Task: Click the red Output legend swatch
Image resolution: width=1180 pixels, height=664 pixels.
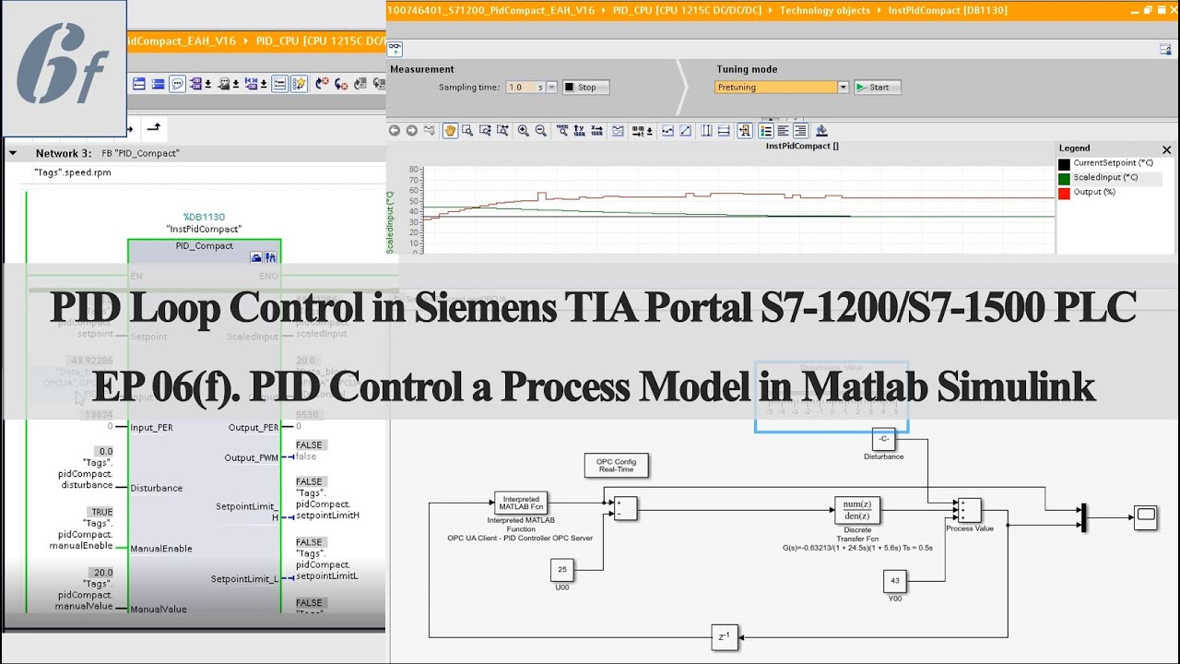Action: 1064,193
